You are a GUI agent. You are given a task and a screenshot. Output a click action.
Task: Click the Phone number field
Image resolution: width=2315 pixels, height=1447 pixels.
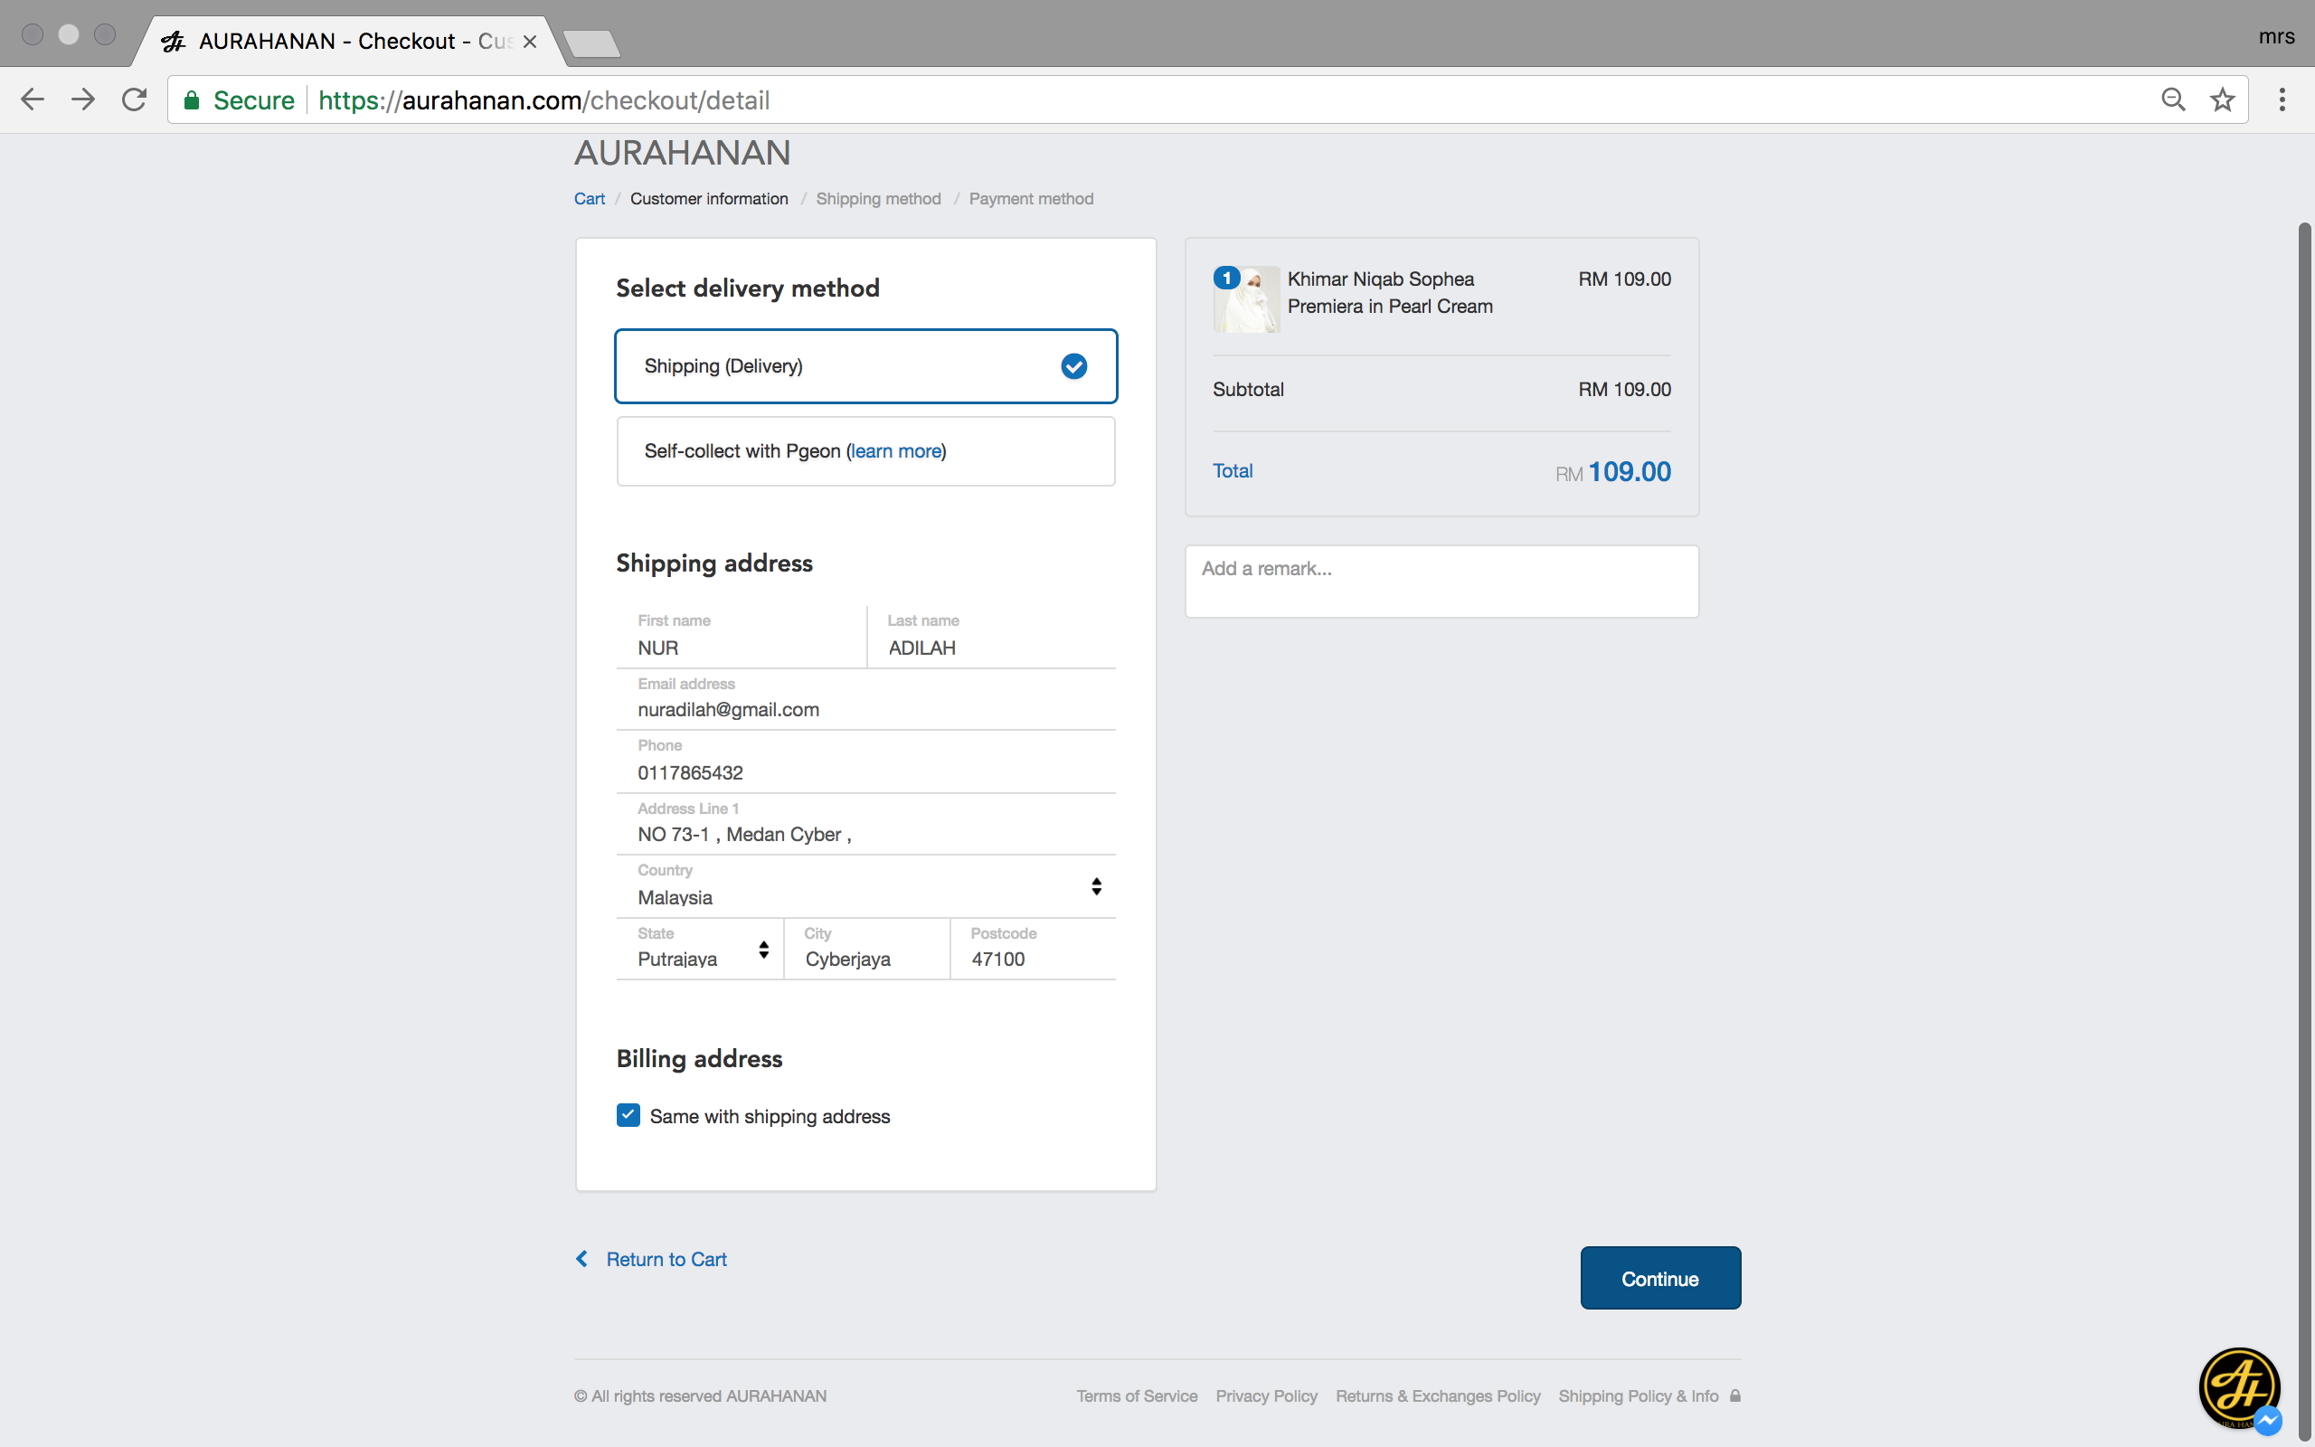865,761
